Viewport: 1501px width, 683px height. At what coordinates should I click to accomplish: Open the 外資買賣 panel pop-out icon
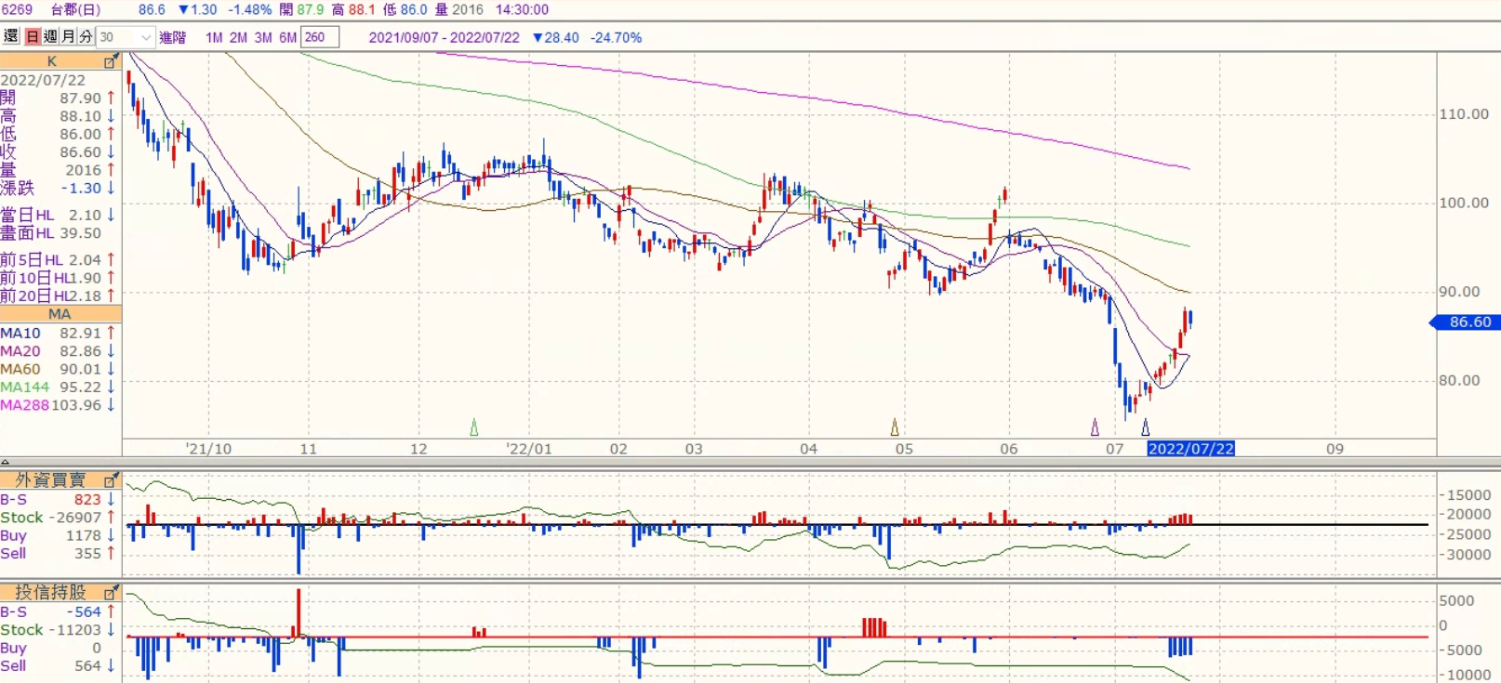(x=111, y=480)
